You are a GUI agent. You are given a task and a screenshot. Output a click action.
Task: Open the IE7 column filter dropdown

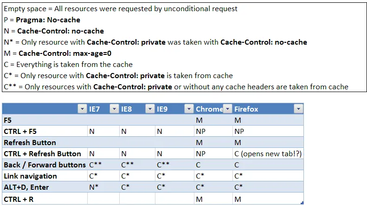point(114,109)
